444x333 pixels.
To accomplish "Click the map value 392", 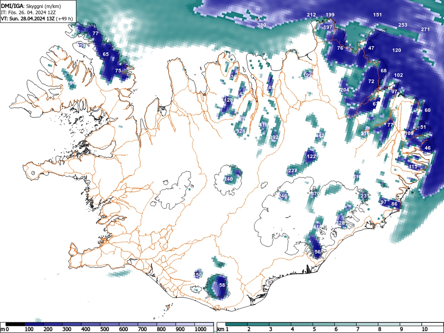I will pyautogui.click(x=274, y=137).
